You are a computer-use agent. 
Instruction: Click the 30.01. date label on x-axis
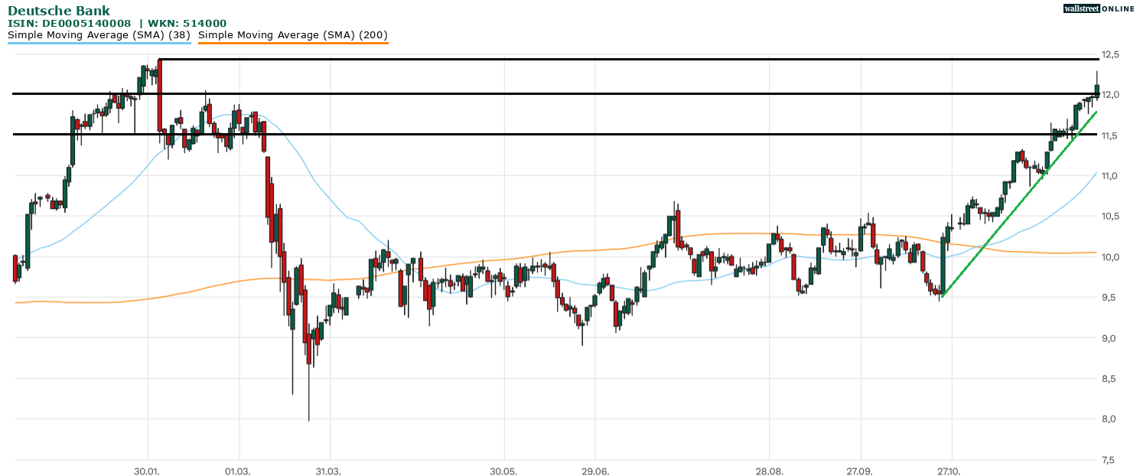tap(146, 470)
